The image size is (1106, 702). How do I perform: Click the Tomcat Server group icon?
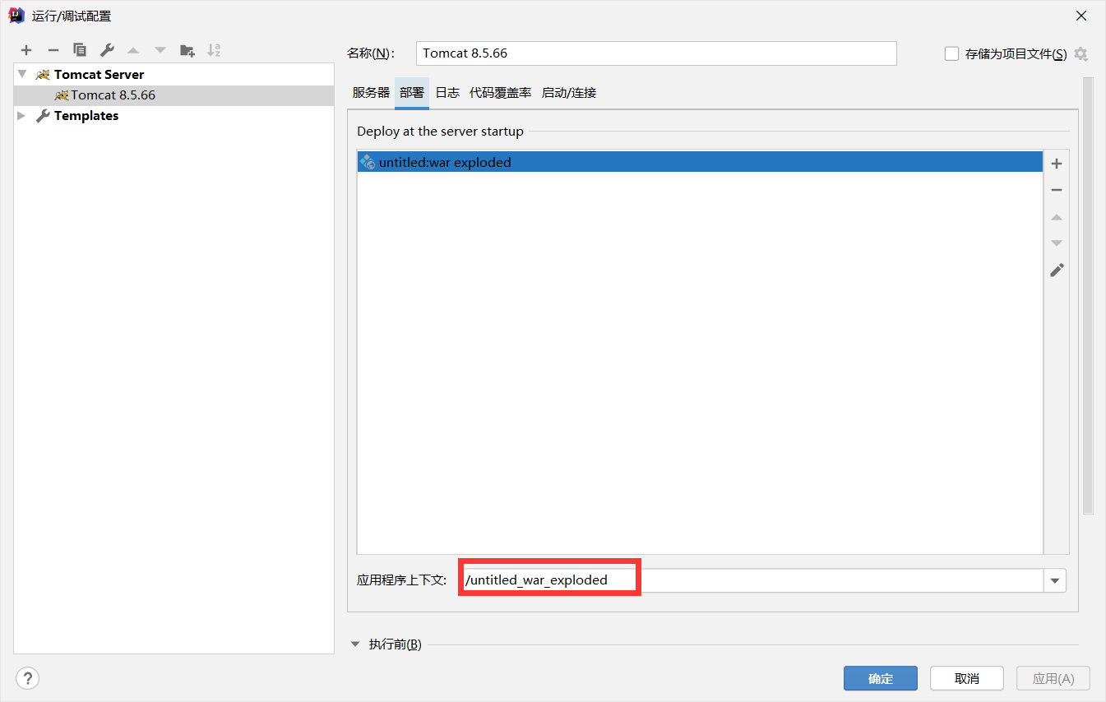(x=43, y=75)
